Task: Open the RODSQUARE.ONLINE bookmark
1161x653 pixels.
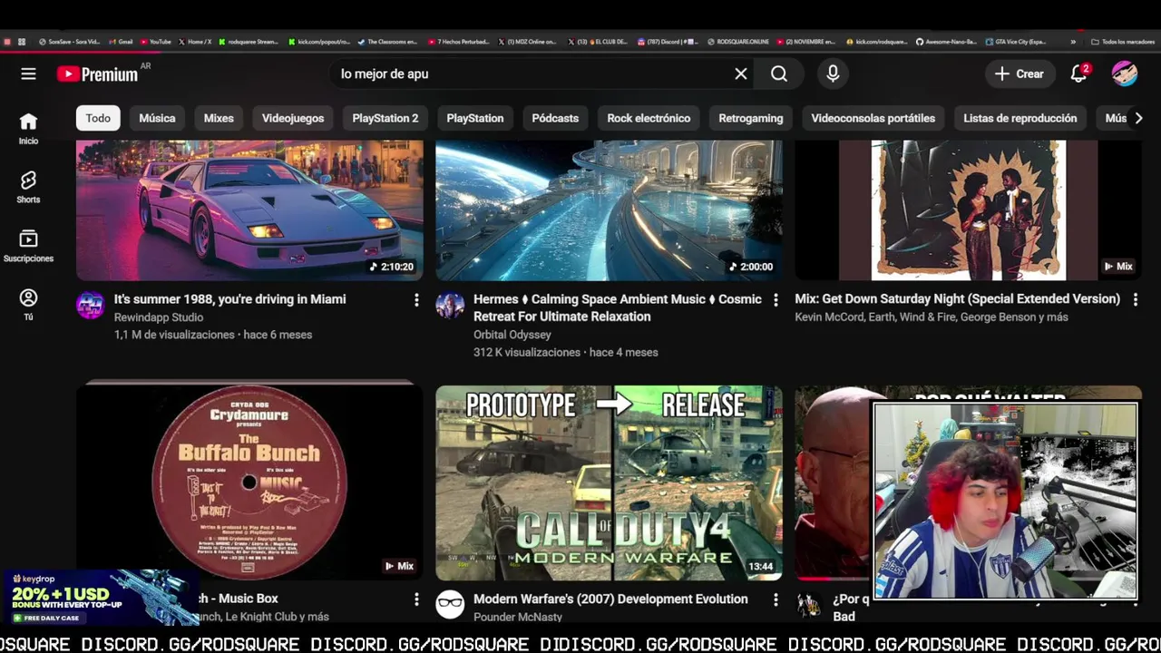Action: tap(738, 42)
